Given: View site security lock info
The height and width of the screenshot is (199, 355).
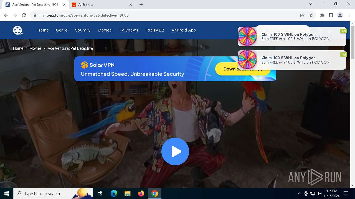Looking at the screenshot, I should pos(35,15).
